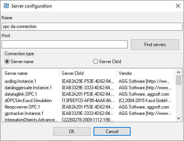Confirm with the OK button
This screenshot has width=184, height=141.
pos(72,132)
